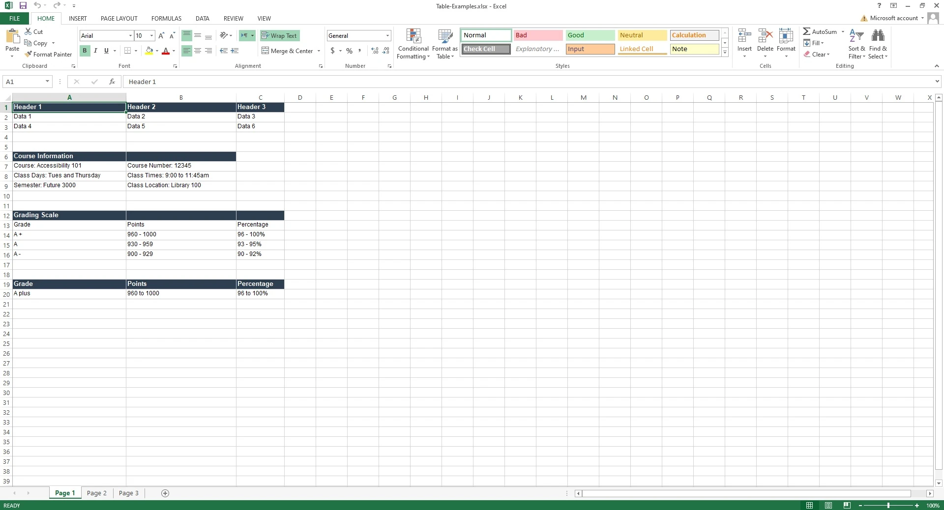Click the red Font Color A
This screenshot has width=944, height=510.
(x=166, y=51)
